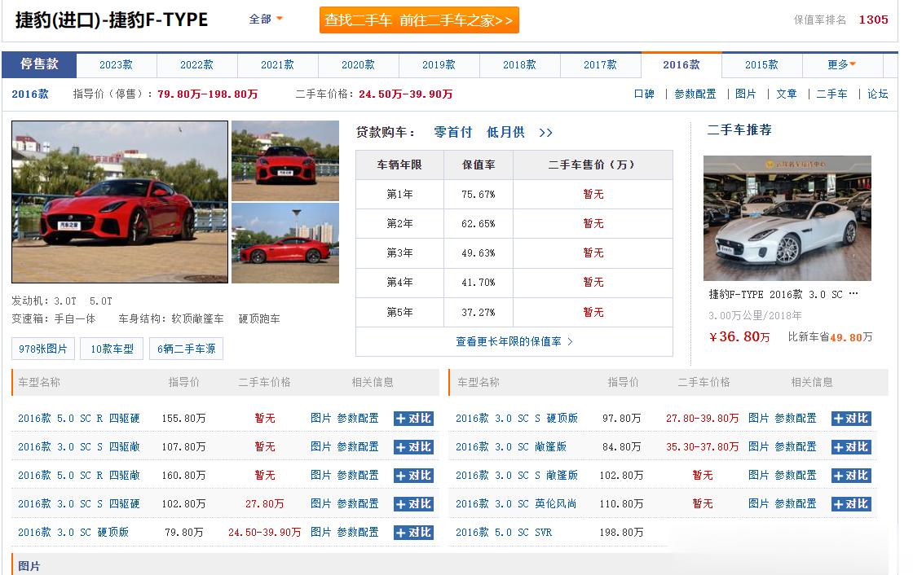Open the 10款车型 button
The image size is (913, 575).
112,349
